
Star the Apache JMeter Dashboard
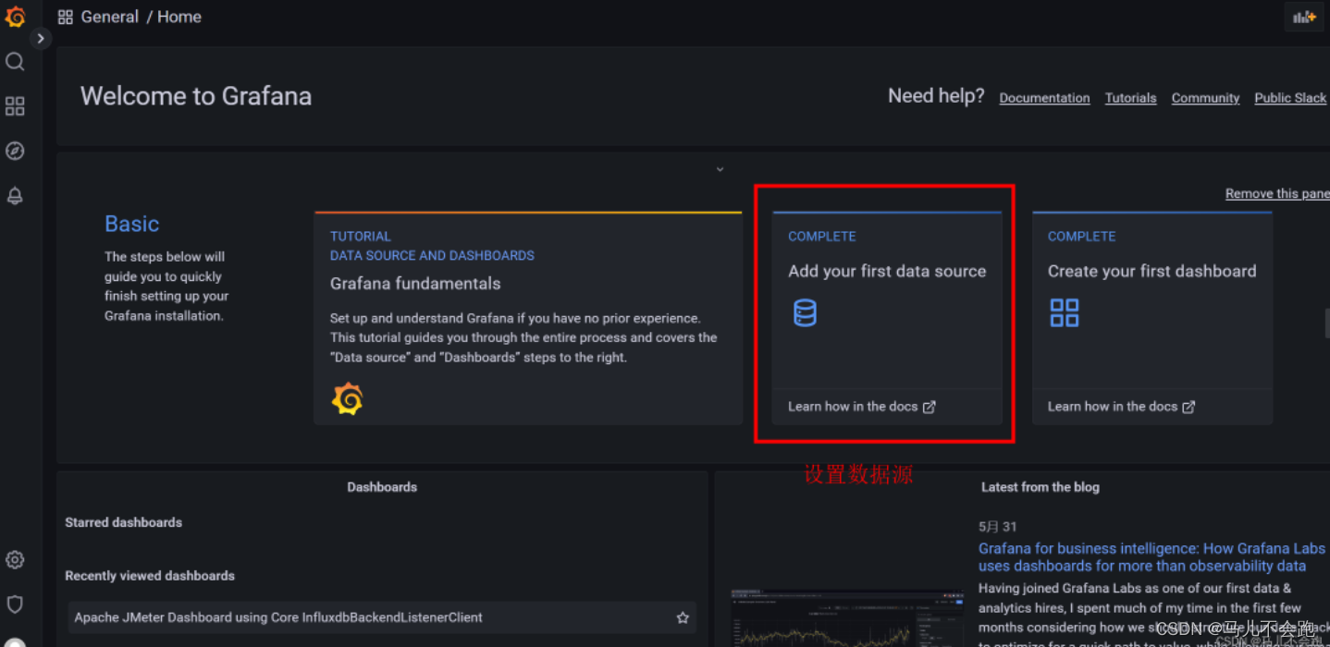(x=683, y=617)
